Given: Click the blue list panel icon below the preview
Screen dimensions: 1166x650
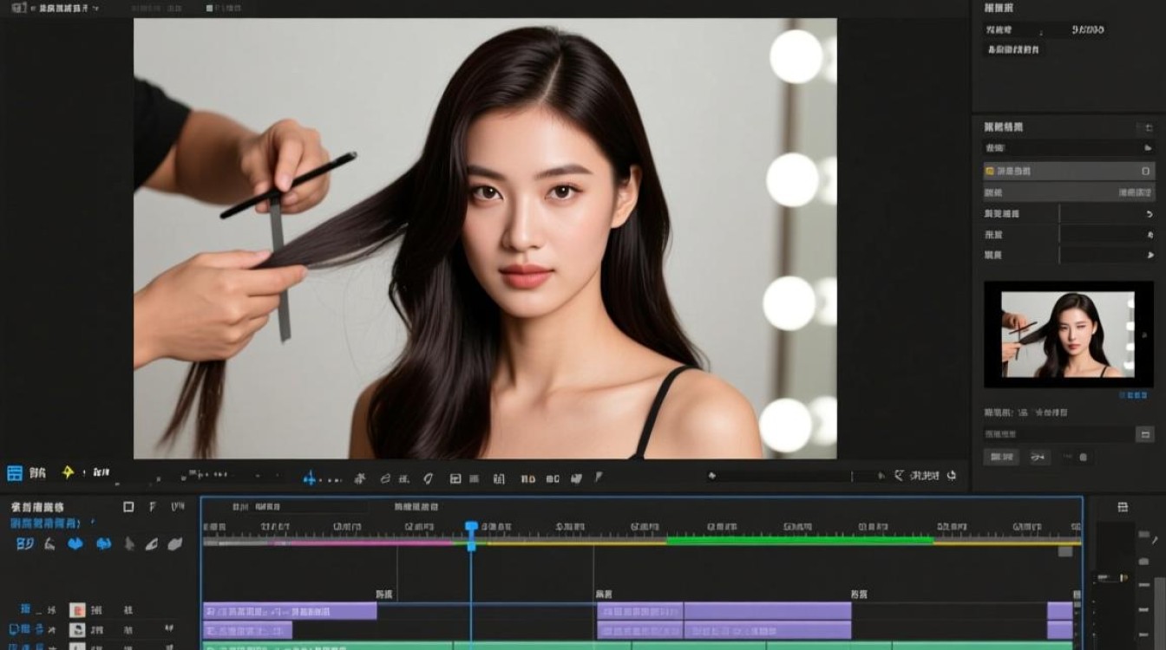Looking at the screenshot, I should pyautogui.click(x=15, y=473).
